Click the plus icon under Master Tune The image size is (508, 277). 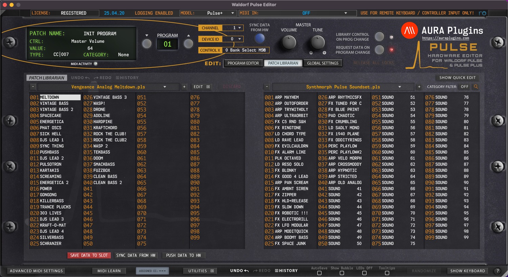click(324, 53)
